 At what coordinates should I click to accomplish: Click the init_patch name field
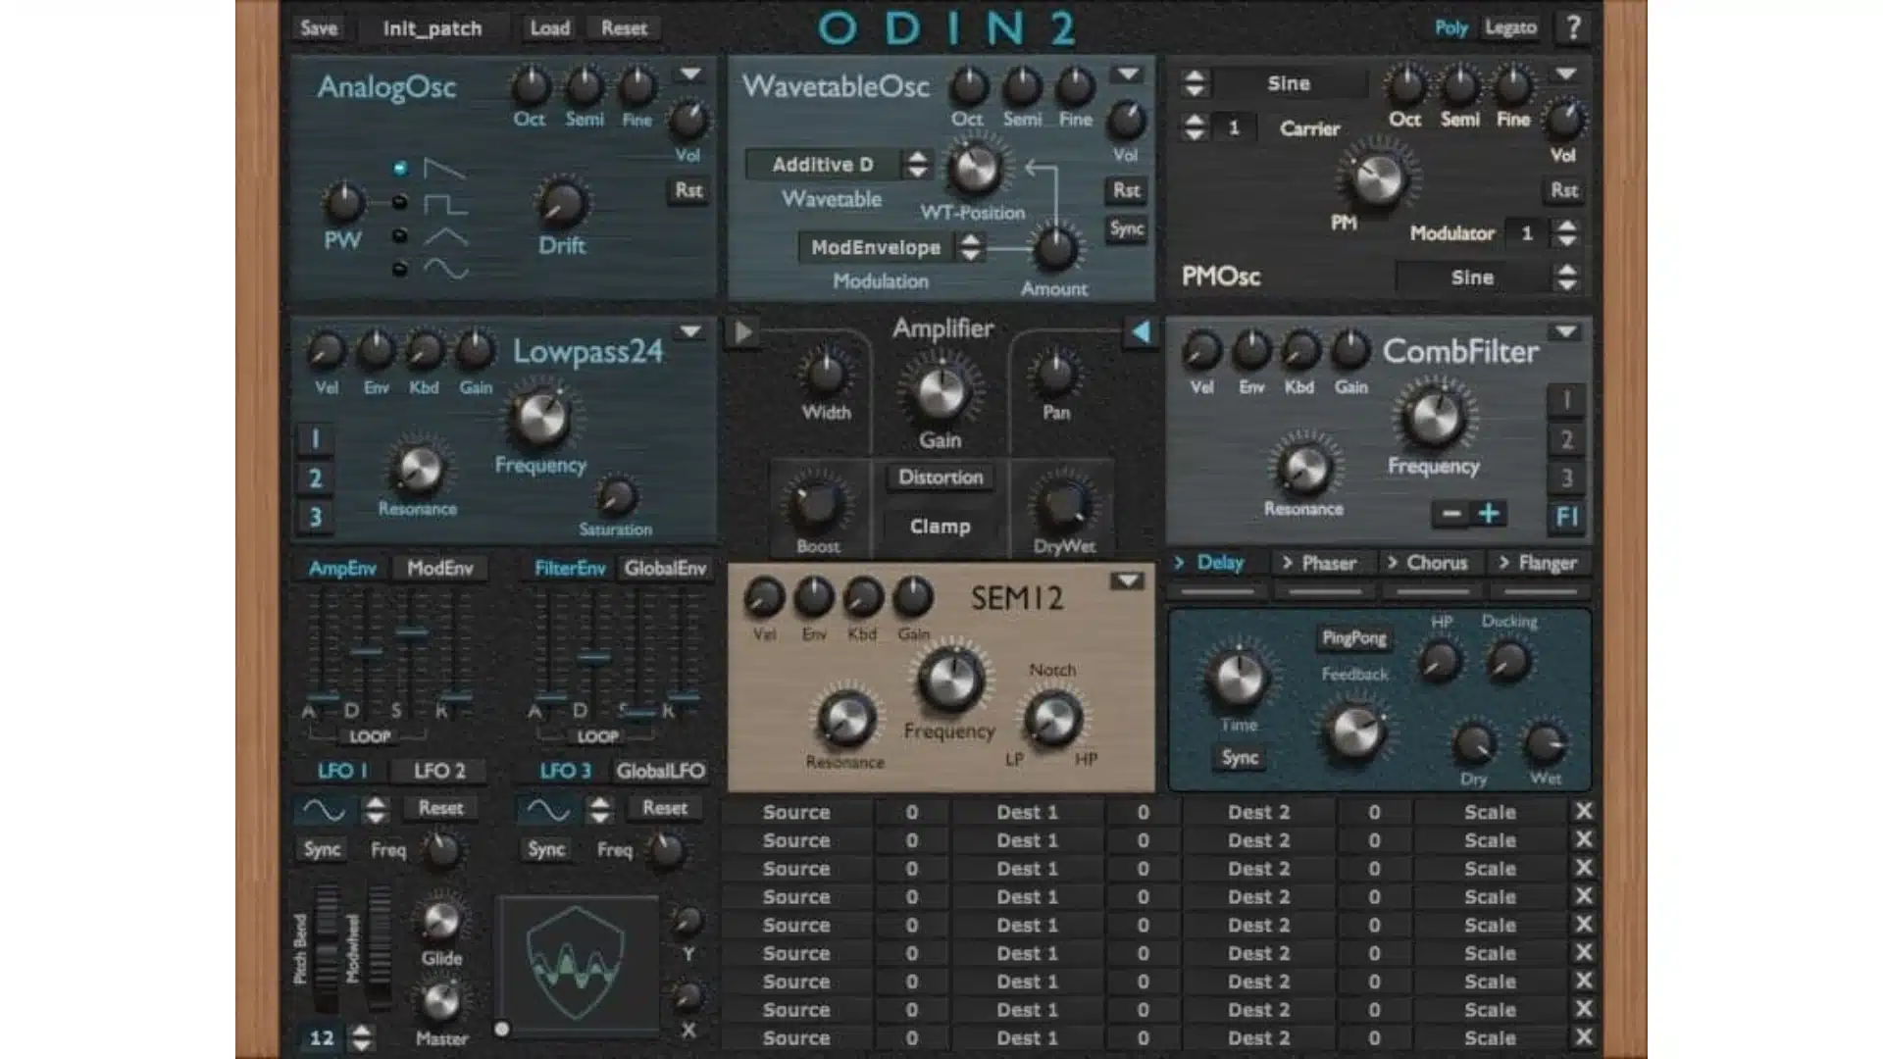pos(433,28)
